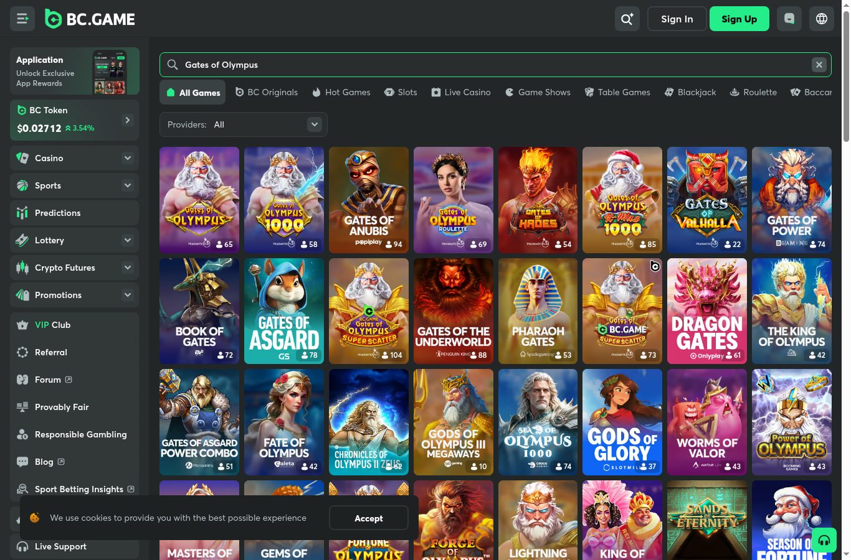Click the Blog speech bubble icon
This screenshot has width=851, height=560.
tap(22, 462)
